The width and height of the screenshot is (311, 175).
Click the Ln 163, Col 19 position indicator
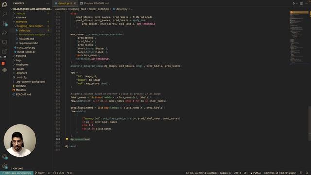[x=201, y=173]
